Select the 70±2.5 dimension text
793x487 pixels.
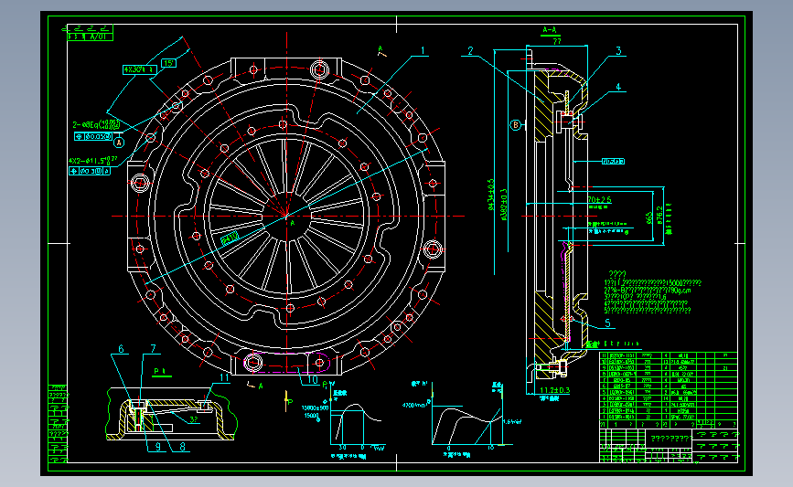tap(599, 199)
